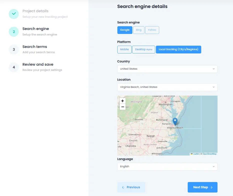This screenshot has width=233, height=196.
Task: Click the Previous button
Action: click(131, 187)
